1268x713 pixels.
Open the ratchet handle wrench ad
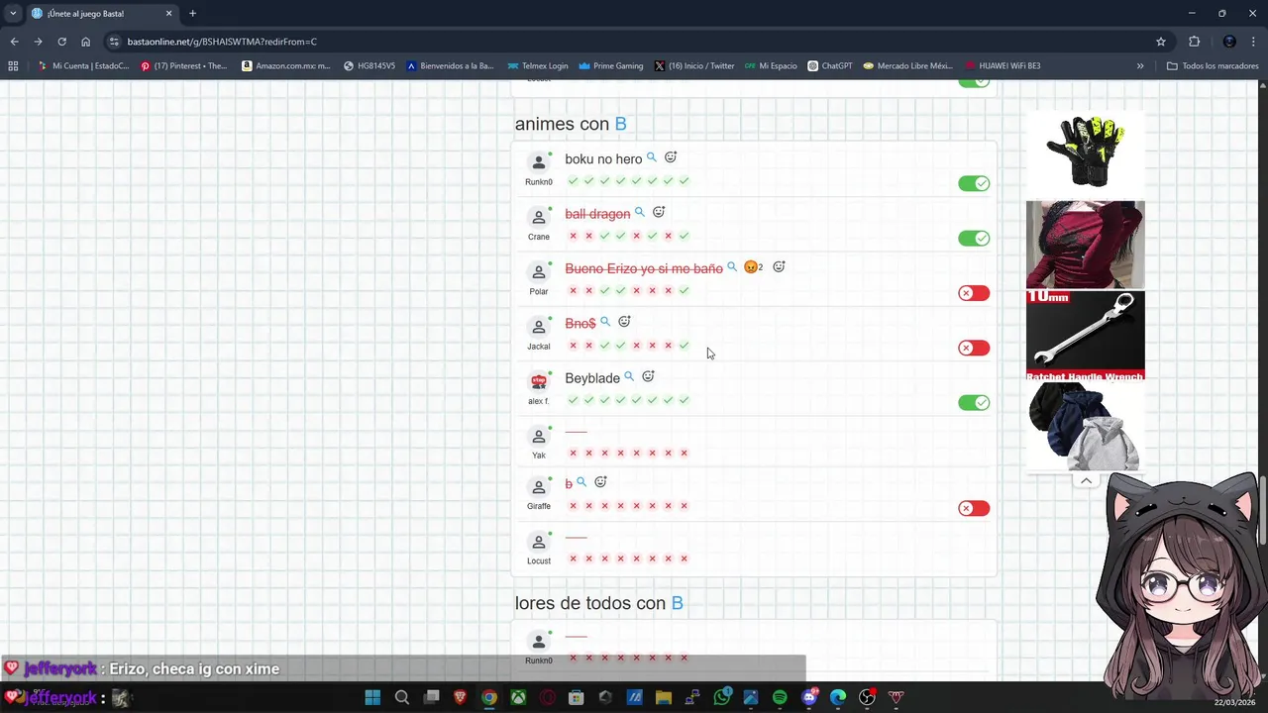click(1086, 335)
